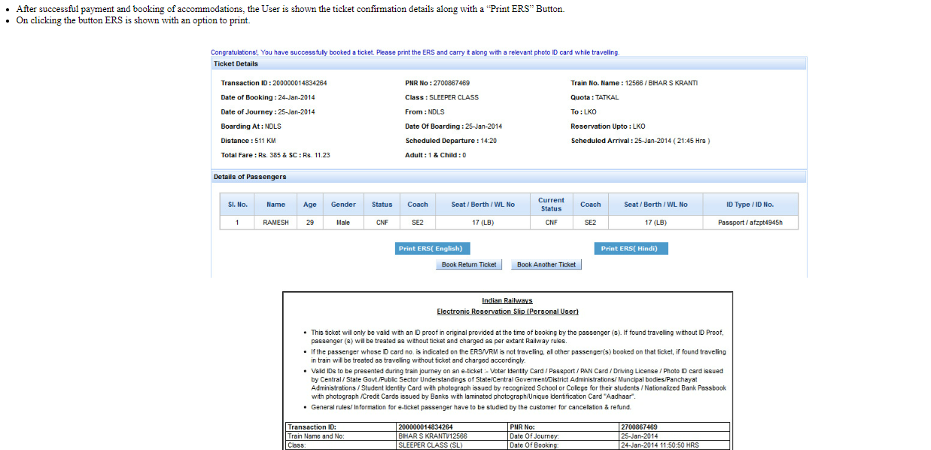Click the Name column header
Viewport: 931px width, 450px height.
coord(275,205)
